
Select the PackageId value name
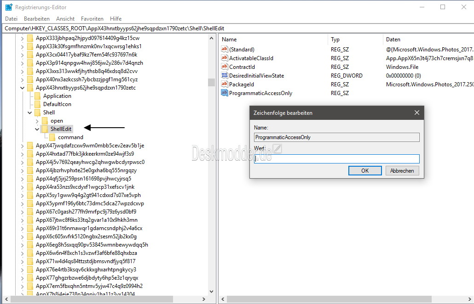tap(241, 84)
